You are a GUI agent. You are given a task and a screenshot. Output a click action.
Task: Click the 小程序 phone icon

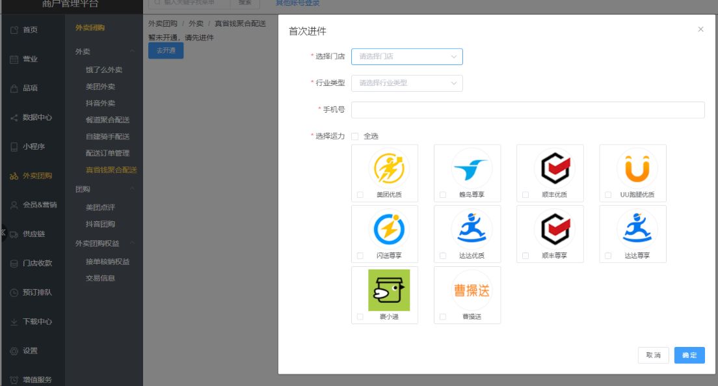[x=14, y=146]
